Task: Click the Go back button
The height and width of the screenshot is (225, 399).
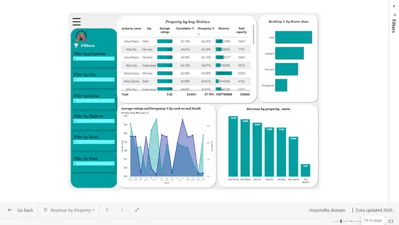Action: 20,210
